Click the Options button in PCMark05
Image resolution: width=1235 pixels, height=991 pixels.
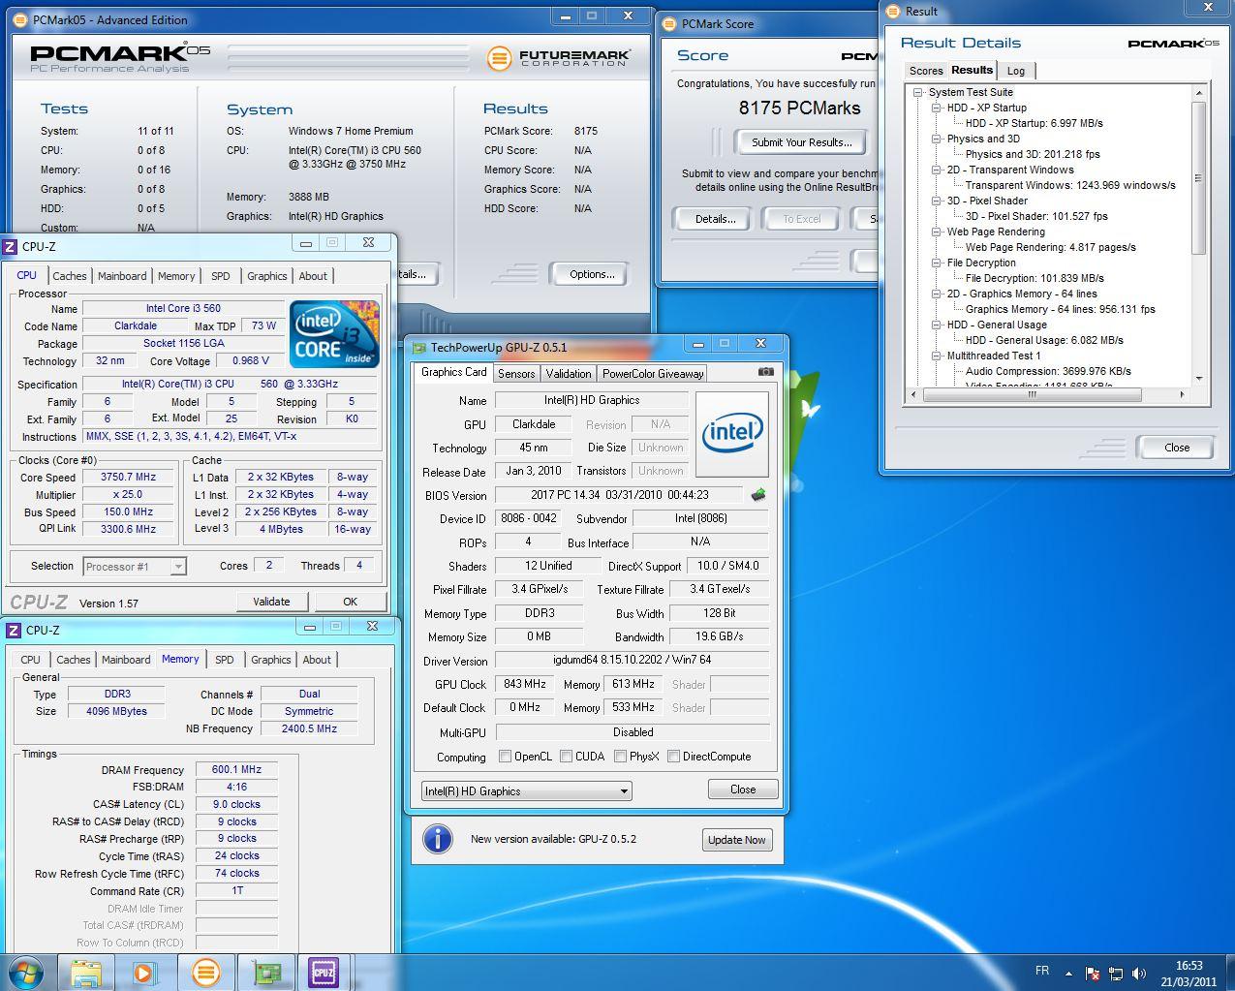(592, 274)
